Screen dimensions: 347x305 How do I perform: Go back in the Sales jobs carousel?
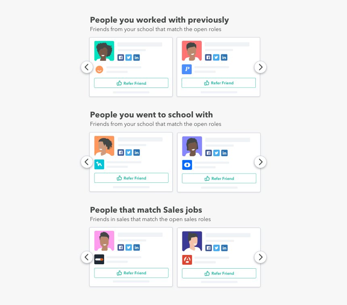(87, 257)
